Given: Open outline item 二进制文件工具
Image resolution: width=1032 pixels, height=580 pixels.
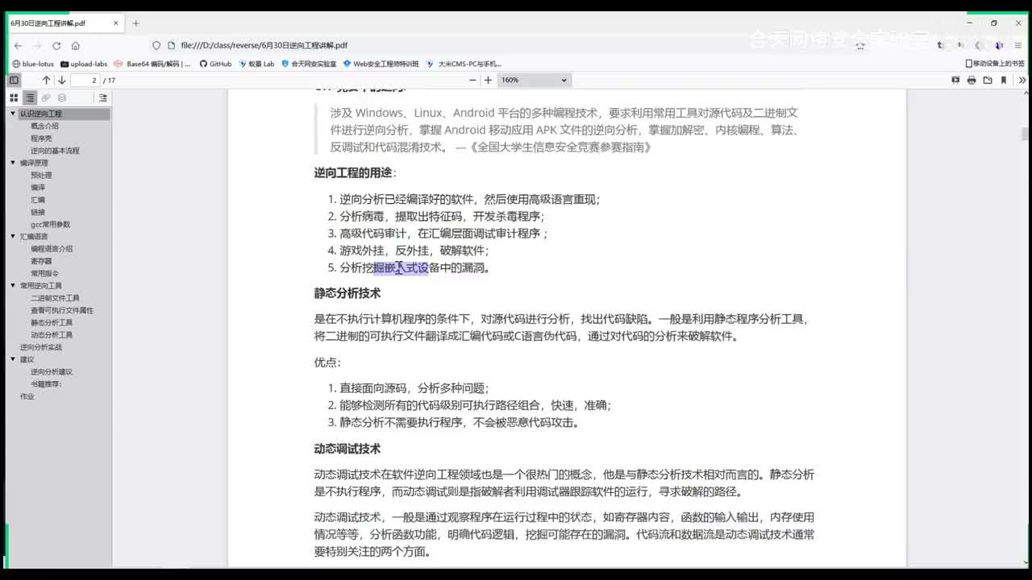Looking at the screenshot, I should click(x=55, y=298).
